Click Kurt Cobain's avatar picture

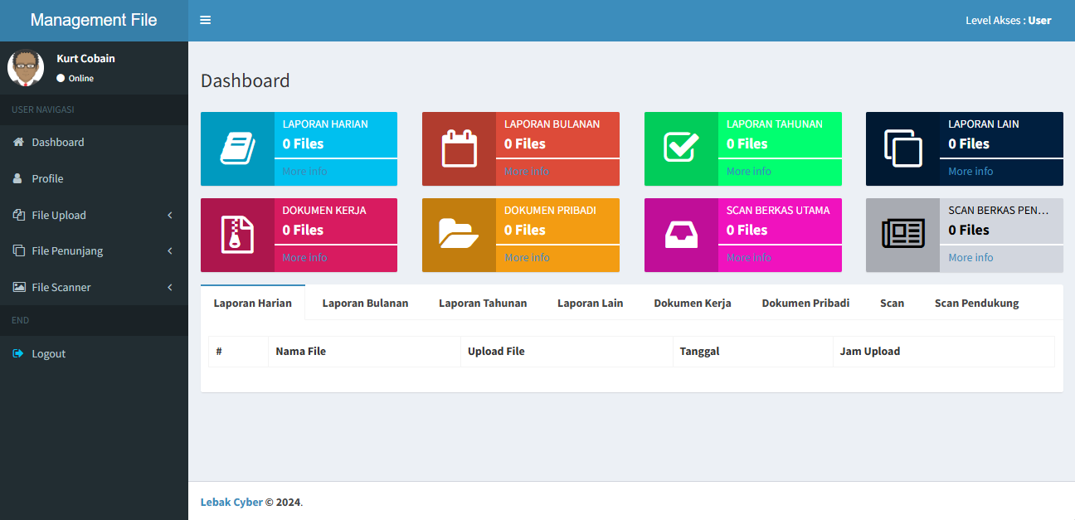pyautogui.click(x=26, y=67)
